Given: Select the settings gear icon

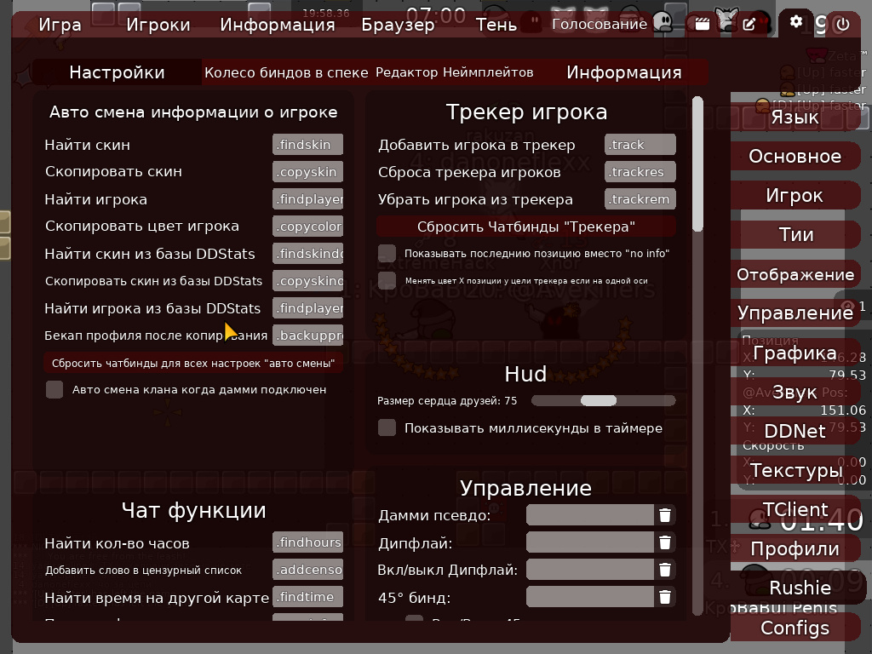Looking at the screenshot, I should 796,22.
